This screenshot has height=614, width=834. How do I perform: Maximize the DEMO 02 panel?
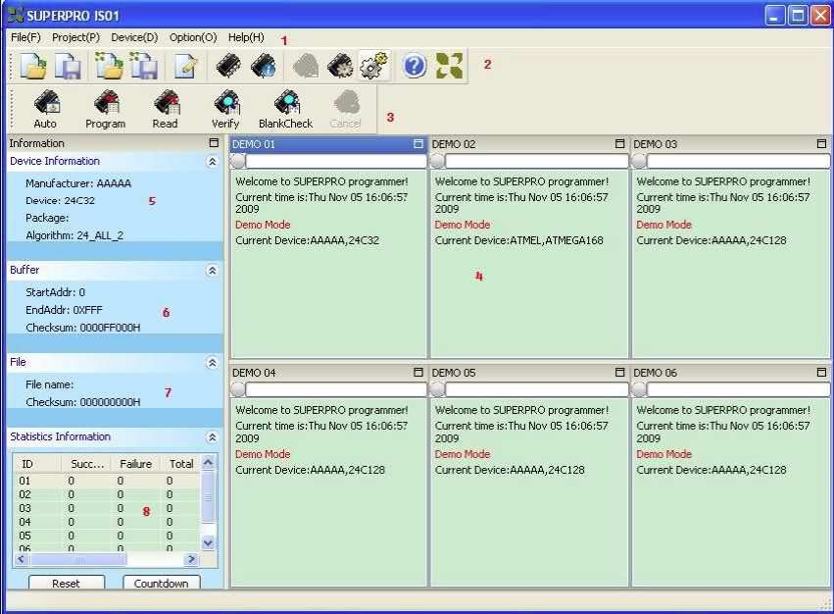point(619,144)
